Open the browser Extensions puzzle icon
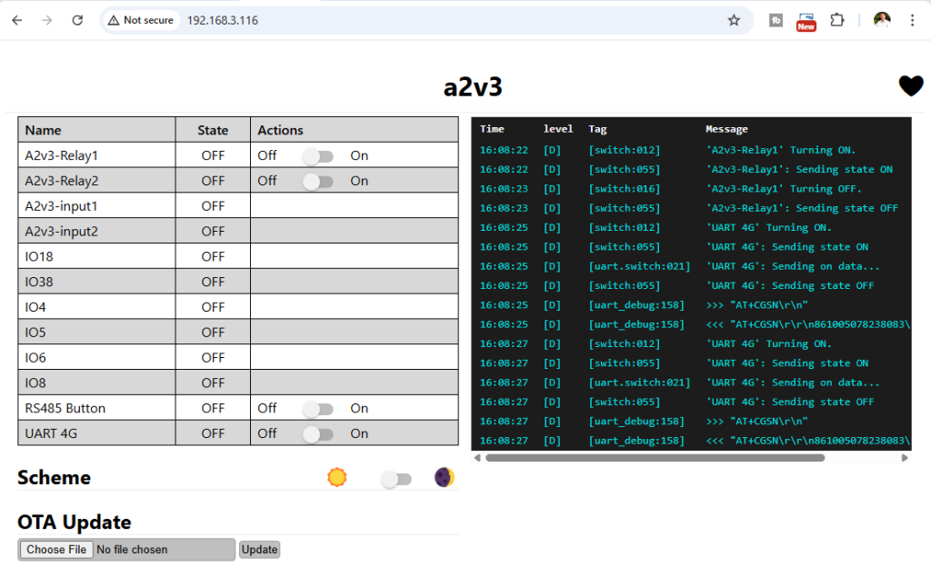This screenshot has width=931, height=577. [x=837, y=20]
